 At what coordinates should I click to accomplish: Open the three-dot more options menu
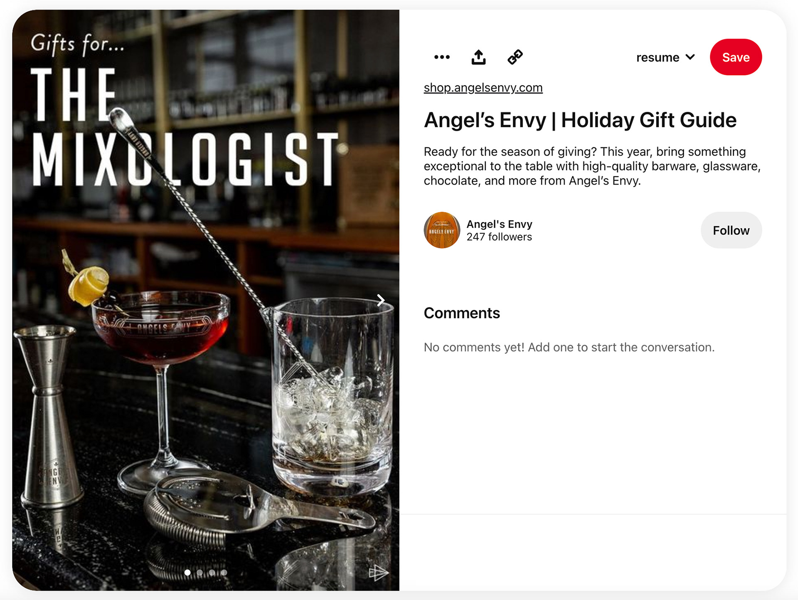click(442, 57)
